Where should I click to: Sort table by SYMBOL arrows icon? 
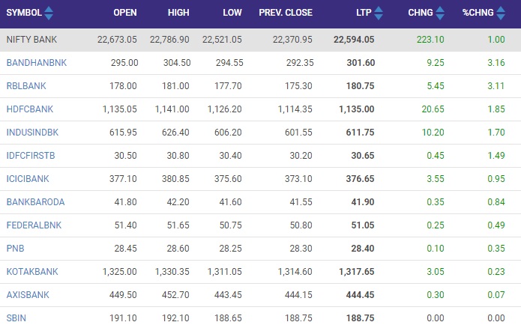coord(49,13)
